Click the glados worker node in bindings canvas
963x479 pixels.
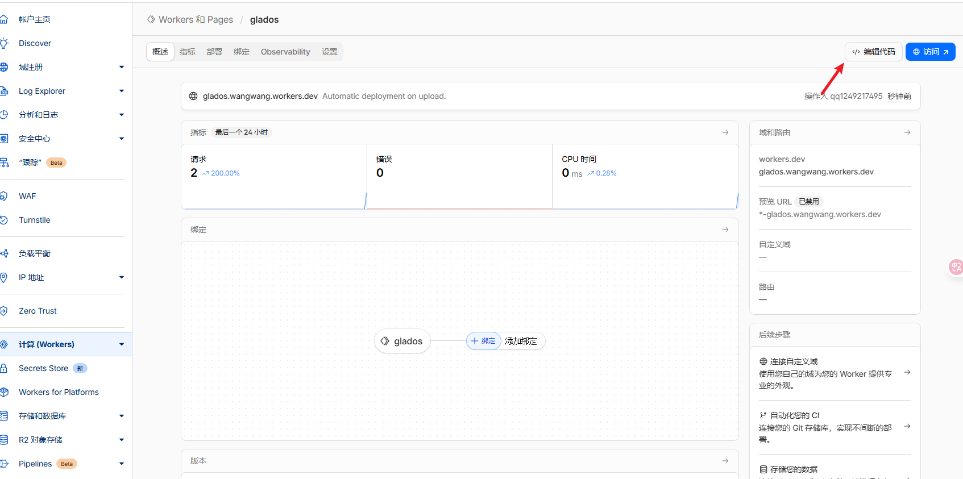402,341
